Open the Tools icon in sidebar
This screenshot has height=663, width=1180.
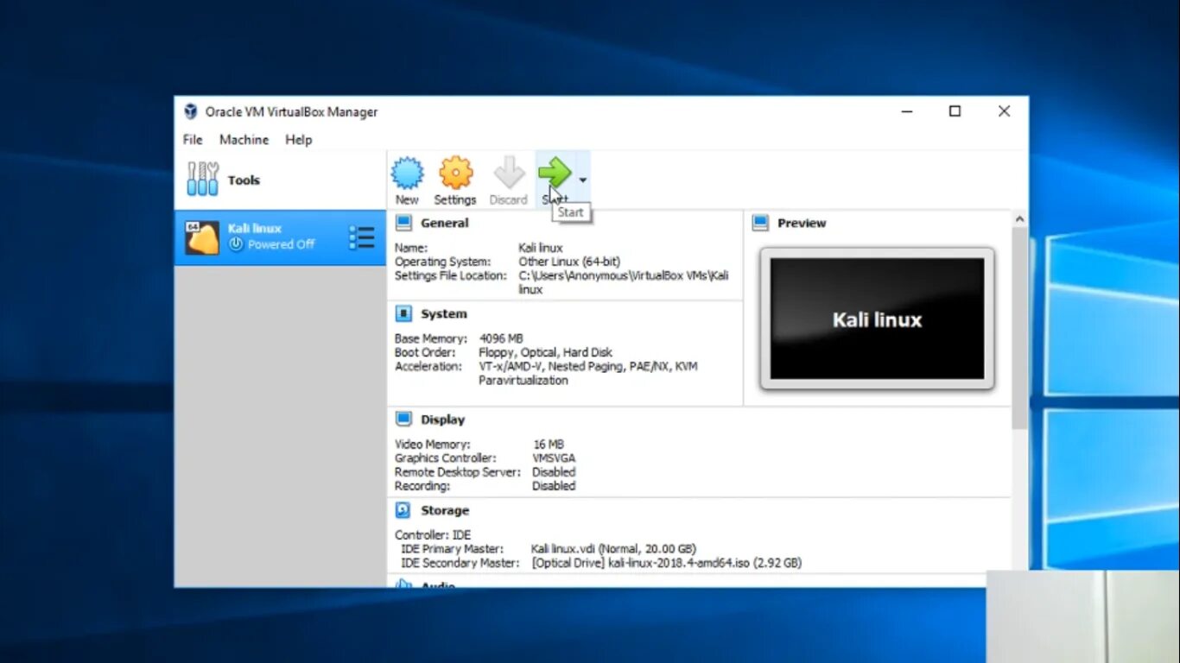[x=203, y=179]
